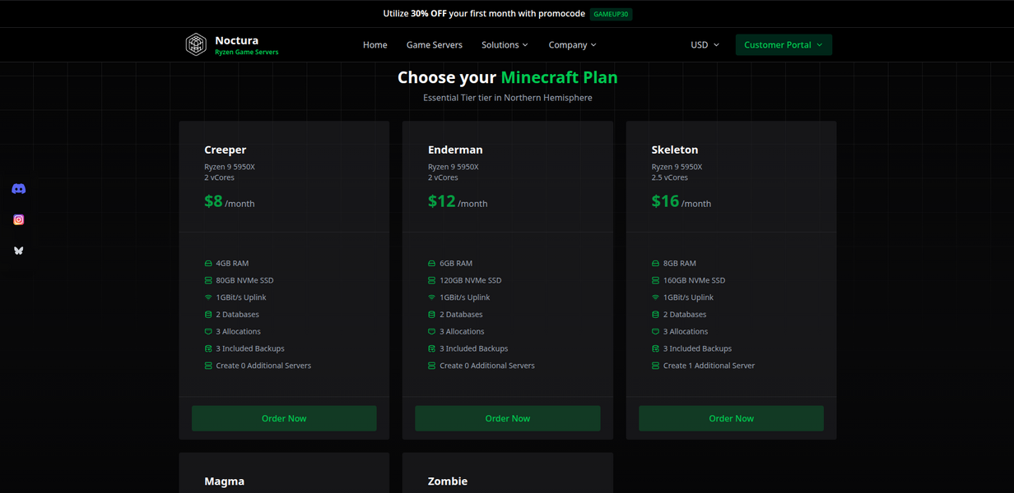Click the NVMe SSD icon in Creeper plan

click(208, 280)
